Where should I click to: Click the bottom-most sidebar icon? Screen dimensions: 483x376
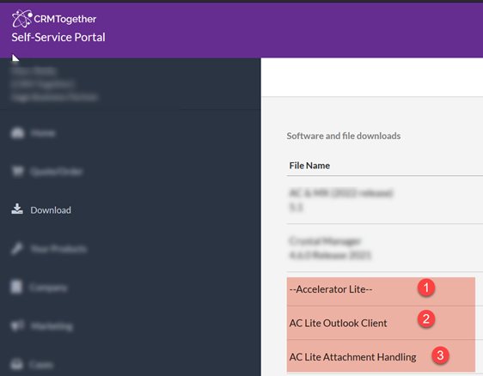click(17, 364)
